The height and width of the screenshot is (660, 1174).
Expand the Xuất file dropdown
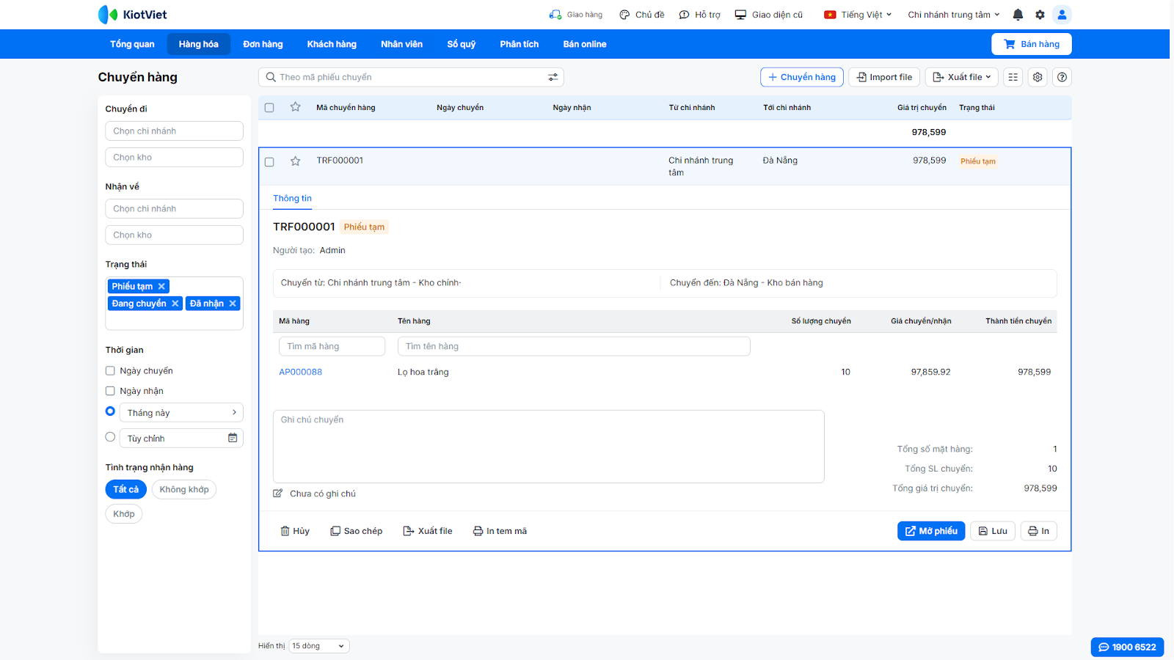(x=962, y=77)
